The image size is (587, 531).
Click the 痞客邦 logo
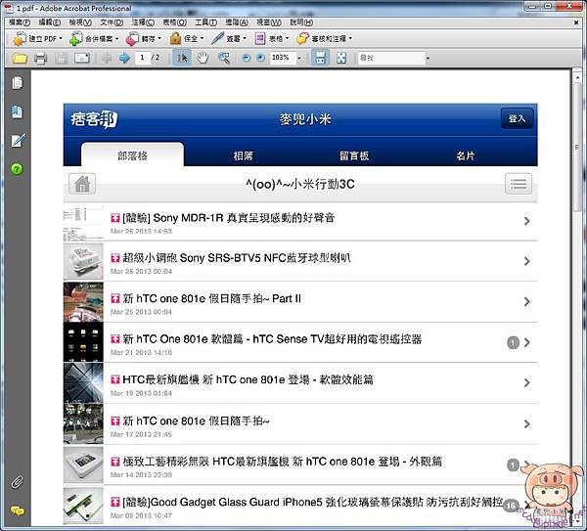94,119
